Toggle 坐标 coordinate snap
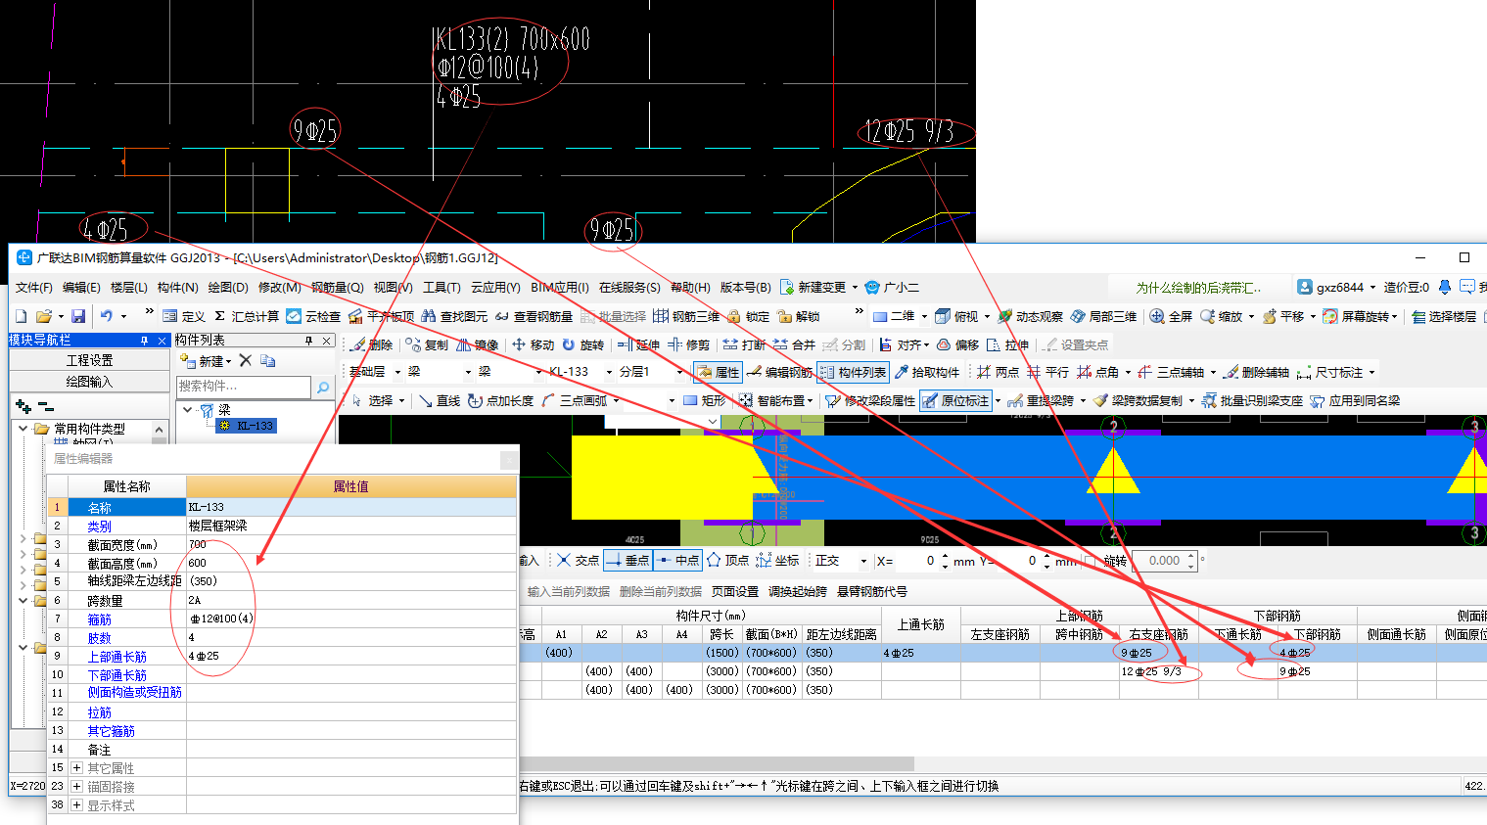Viewport: 1487px width, 825px height. (777, 560)
